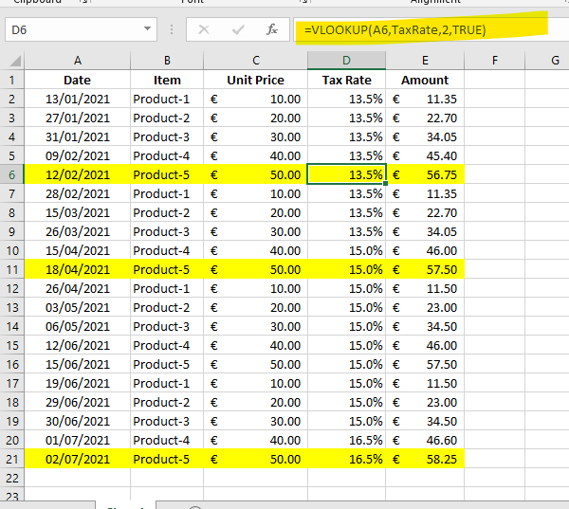Click the Unit Price header cell
The width and height of the screenshot is (569, 509).
(x=256, y=80)
